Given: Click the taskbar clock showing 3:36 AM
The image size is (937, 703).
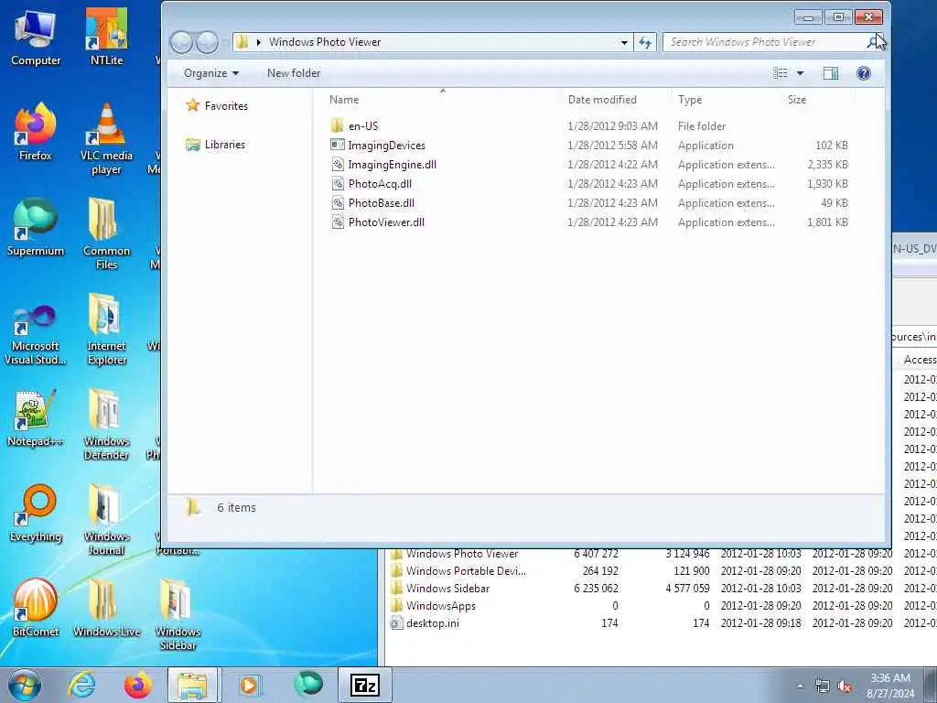Looking at the screenshot, I should pyautogui.click(x=890, y=686).
